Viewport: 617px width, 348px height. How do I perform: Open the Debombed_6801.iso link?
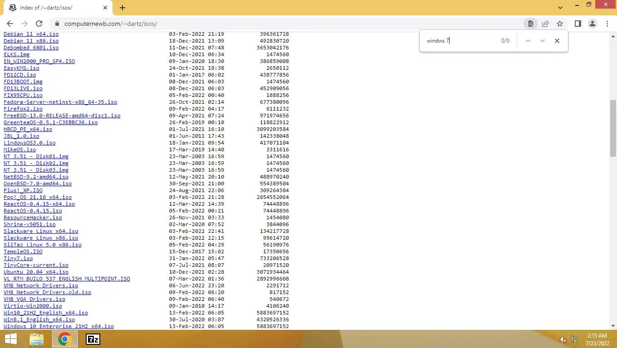click(x=31, y=48)
